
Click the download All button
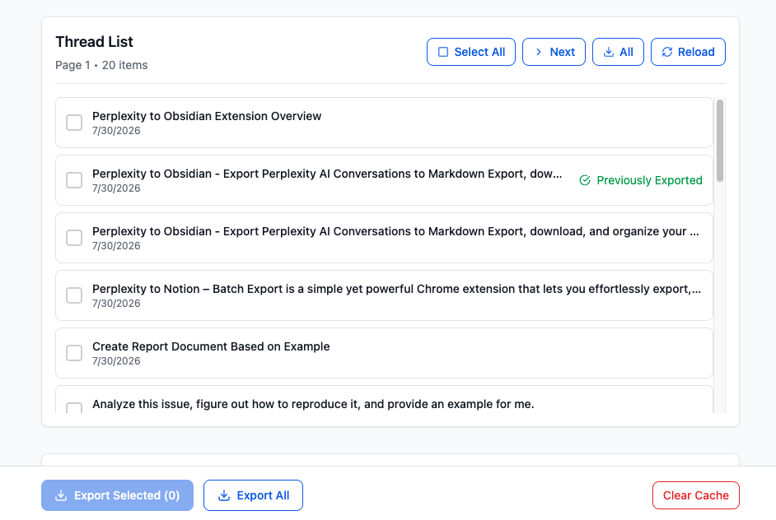[x=618, y=52]
